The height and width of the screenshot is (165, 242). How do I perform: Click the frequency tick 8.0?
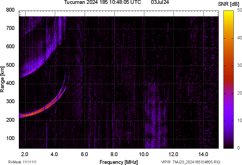tap(114, 154)
